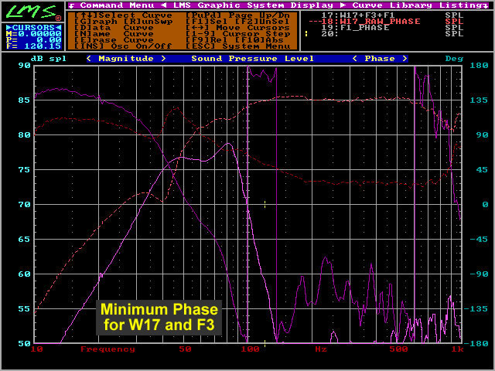Click the Sound Pressure Level title

pos(253,59)
